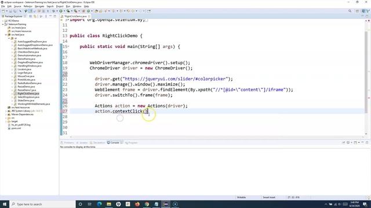The image size is (371, 208).
Task: Select the Java perspective icon
Action: [x=363, y=11]
